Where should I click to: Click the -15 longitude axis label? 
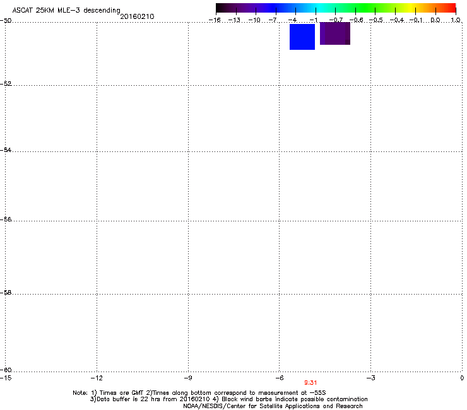click(6, 378)
